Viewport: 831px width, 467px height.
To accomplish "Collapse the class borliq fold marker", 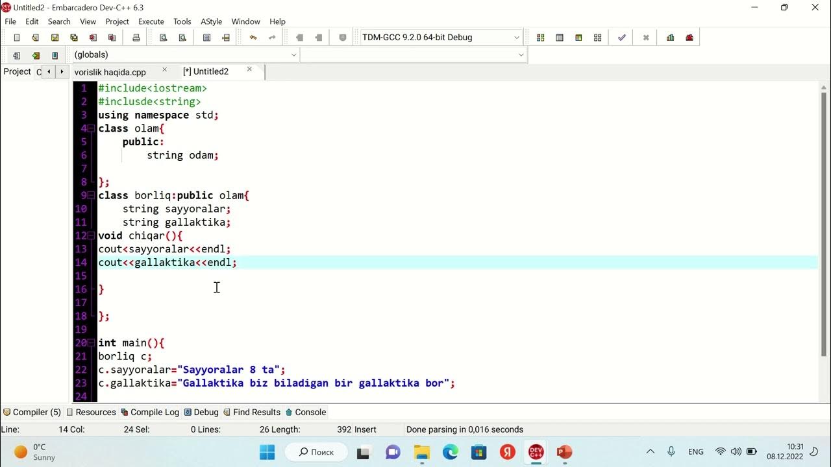I will coord(92,195).
